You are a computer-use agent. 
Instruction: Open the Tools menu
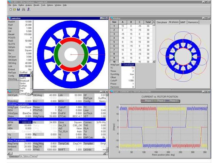click(x=43, y=5)
